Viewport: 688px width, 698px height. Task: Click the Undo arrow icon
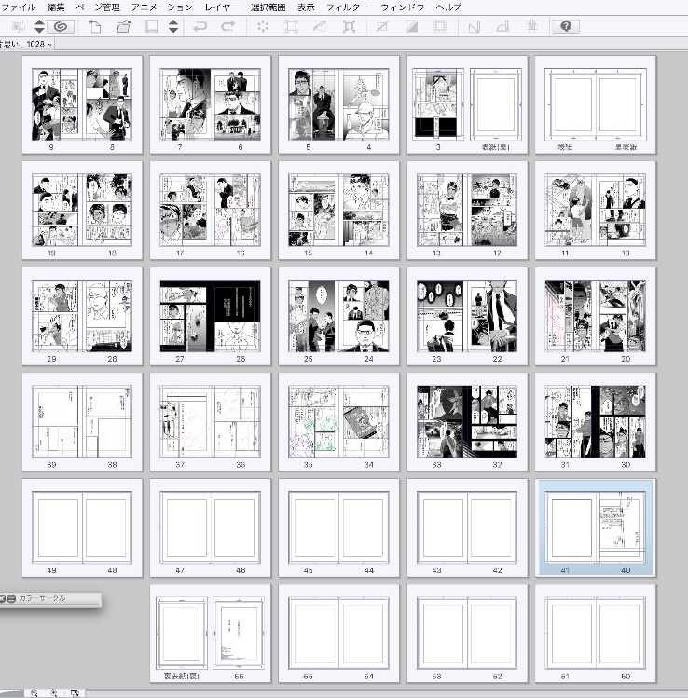[x=200, y=26]
